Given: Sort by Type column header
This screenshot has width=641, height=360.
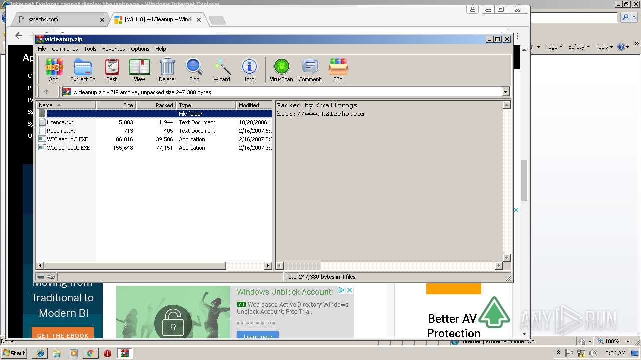Looking at the screenshot, I should (206, 105).
